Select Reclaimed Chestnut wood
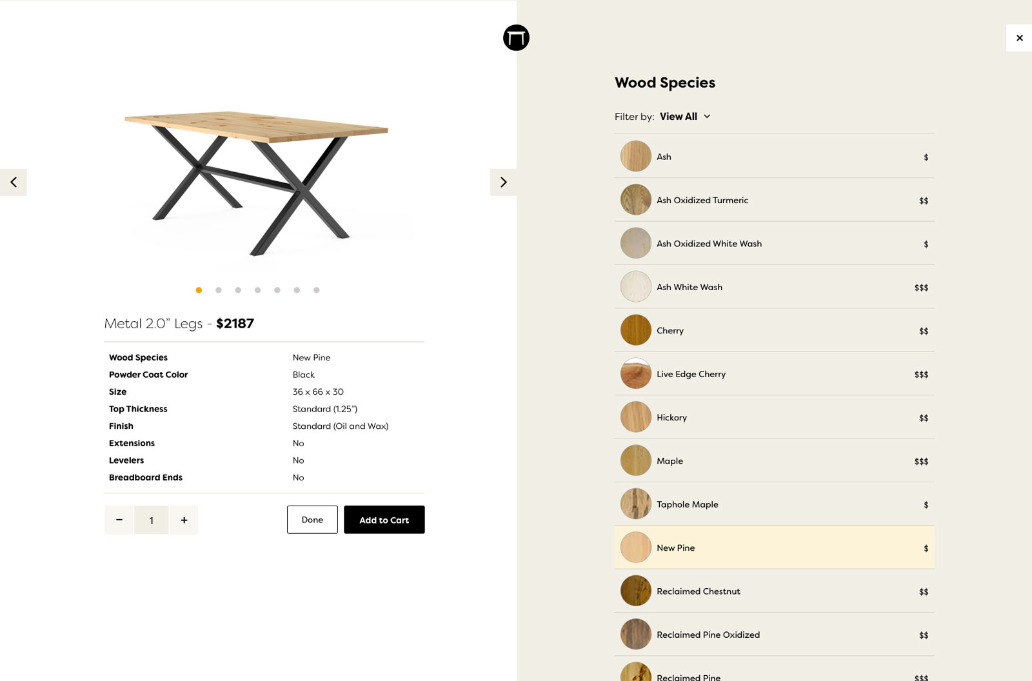The width and height of the screenshot is (1032, 681). 699,591
